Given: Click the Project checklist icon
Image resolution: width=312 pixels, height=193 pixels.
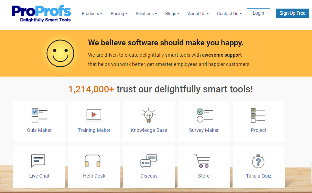Looking at the screenshot, I should [258, 115].
